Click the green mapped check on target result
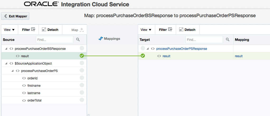Screen dimensions: 270x116 coord(143,56)
